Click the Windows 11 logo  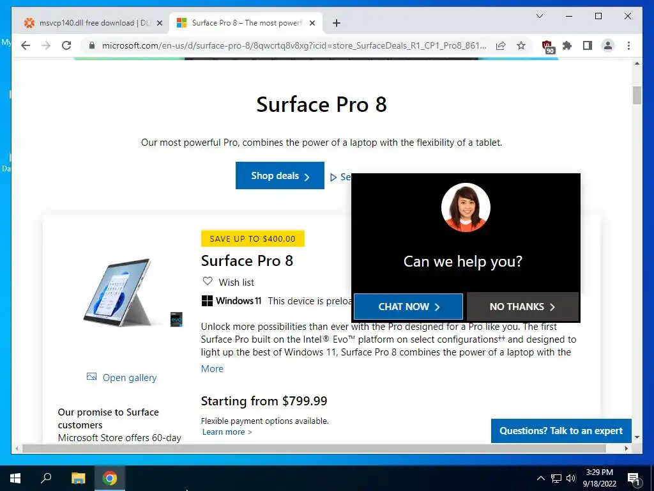click(x=231, y=300)
